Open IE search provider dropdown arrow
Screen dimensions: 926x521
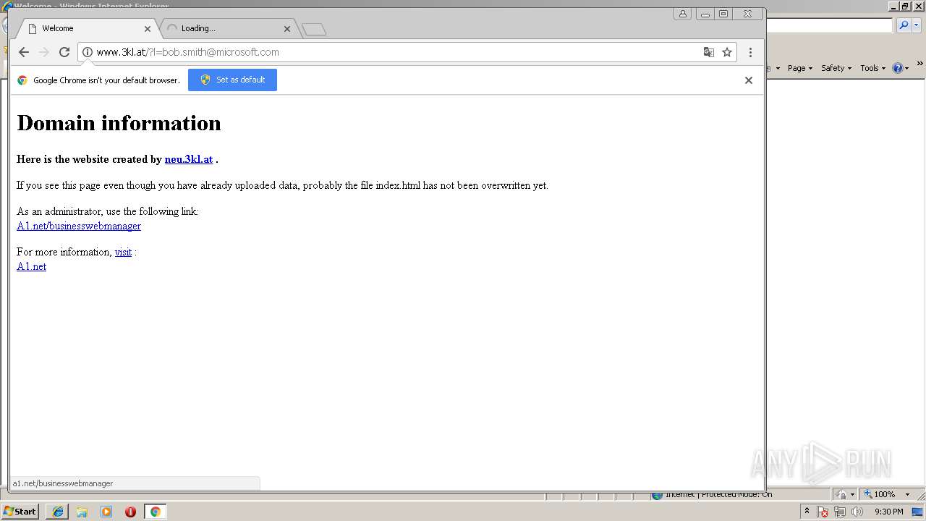917,25
